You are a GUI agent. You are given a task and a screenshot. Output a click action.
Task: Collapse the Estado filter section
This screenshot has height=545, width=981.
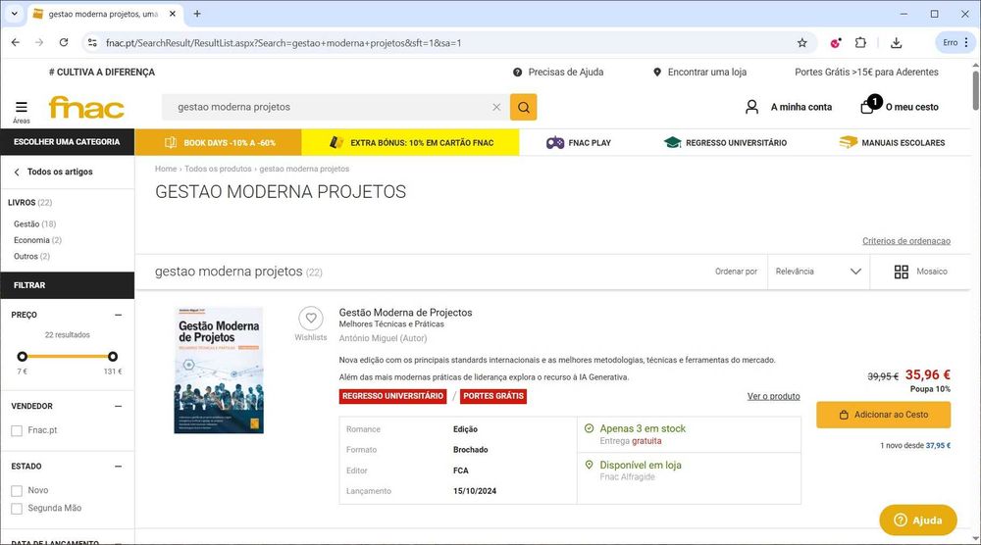tap(119, 467)
